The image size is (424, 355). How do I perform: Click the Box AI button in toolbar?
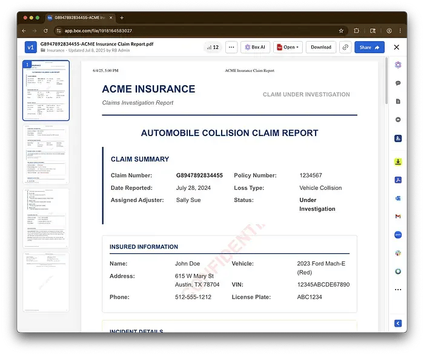255,47
